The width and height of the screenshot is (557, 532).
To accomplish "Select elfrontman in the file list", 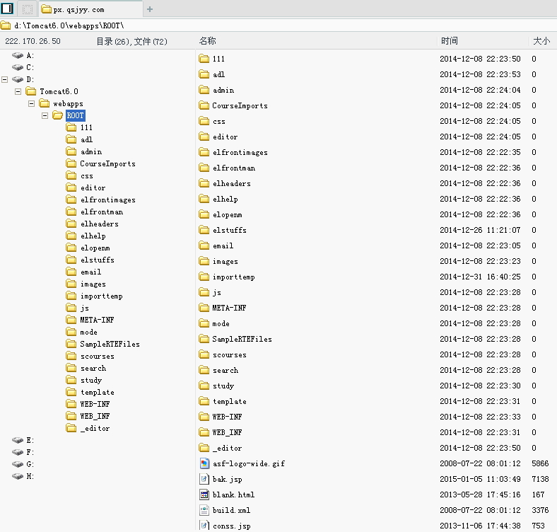I will pyautogui.click(x=234, y=168).
